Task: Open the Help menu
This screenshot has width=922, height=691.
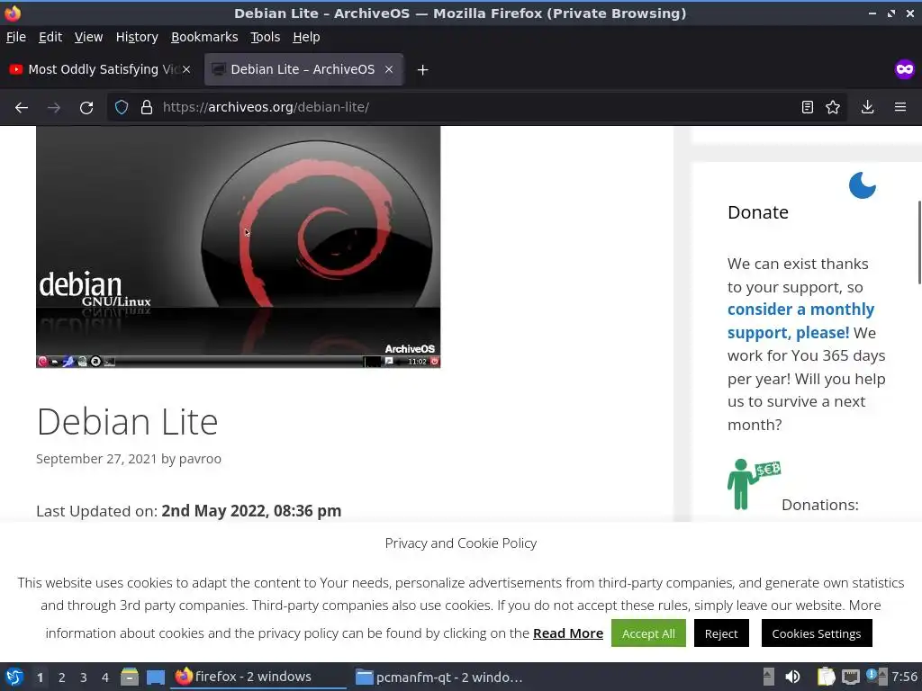Action: (306, 37)
